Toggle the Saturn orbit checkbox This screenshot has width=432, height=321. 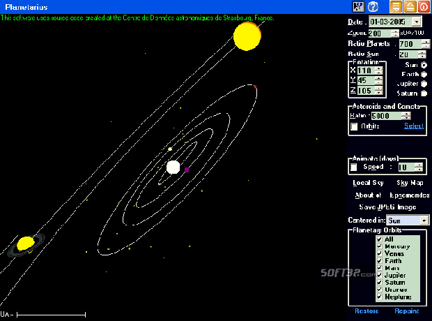coord(380,282)
